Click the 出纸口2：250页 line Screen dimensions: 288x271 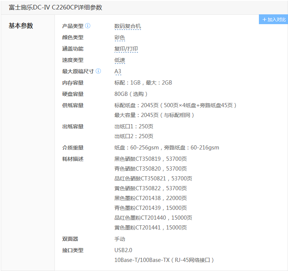click(x=134, y=136)
